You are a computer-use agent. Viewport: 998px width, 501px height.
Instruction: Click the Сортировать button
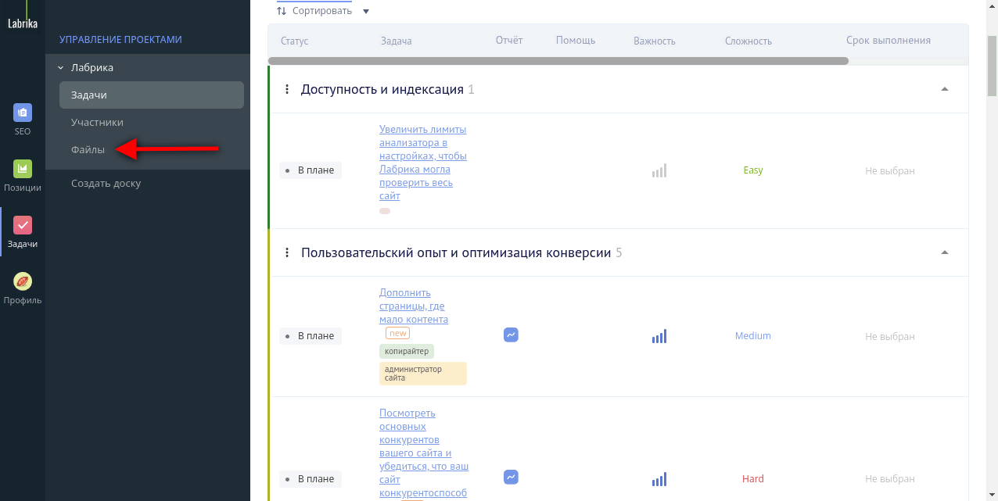click(322, 11)
